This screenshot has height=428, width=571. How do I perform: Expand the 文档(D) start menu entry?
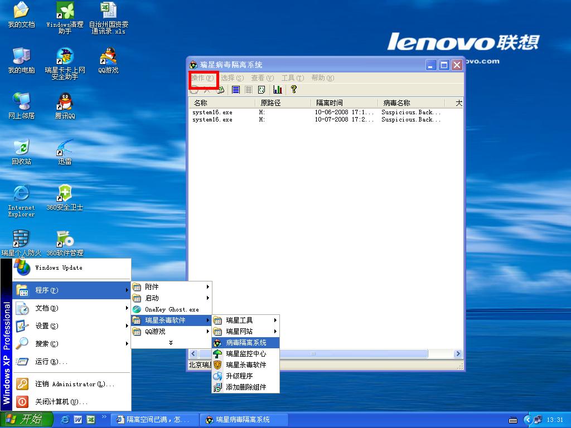(x=71, y=308)
